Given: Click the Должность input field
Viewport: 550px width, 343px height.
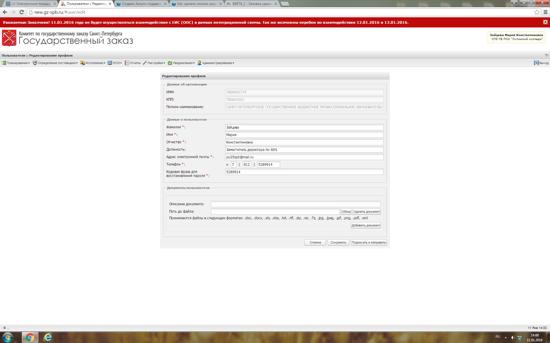Looking at the screenshot, I should (x=304, y=149).
